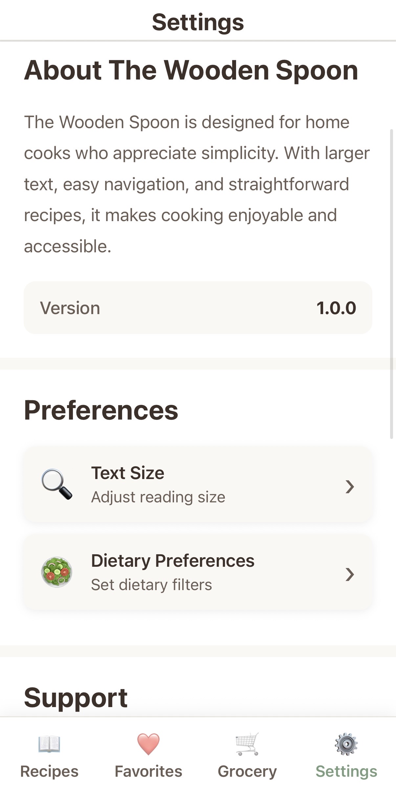
Task: Click the Version label
Action: point(70,308)
